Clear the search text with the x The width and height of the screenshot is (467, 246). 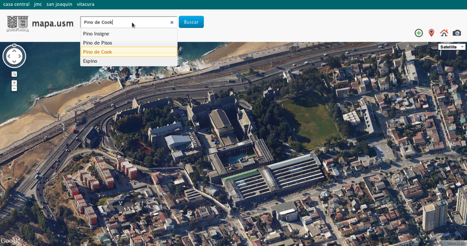click(172, 22)
